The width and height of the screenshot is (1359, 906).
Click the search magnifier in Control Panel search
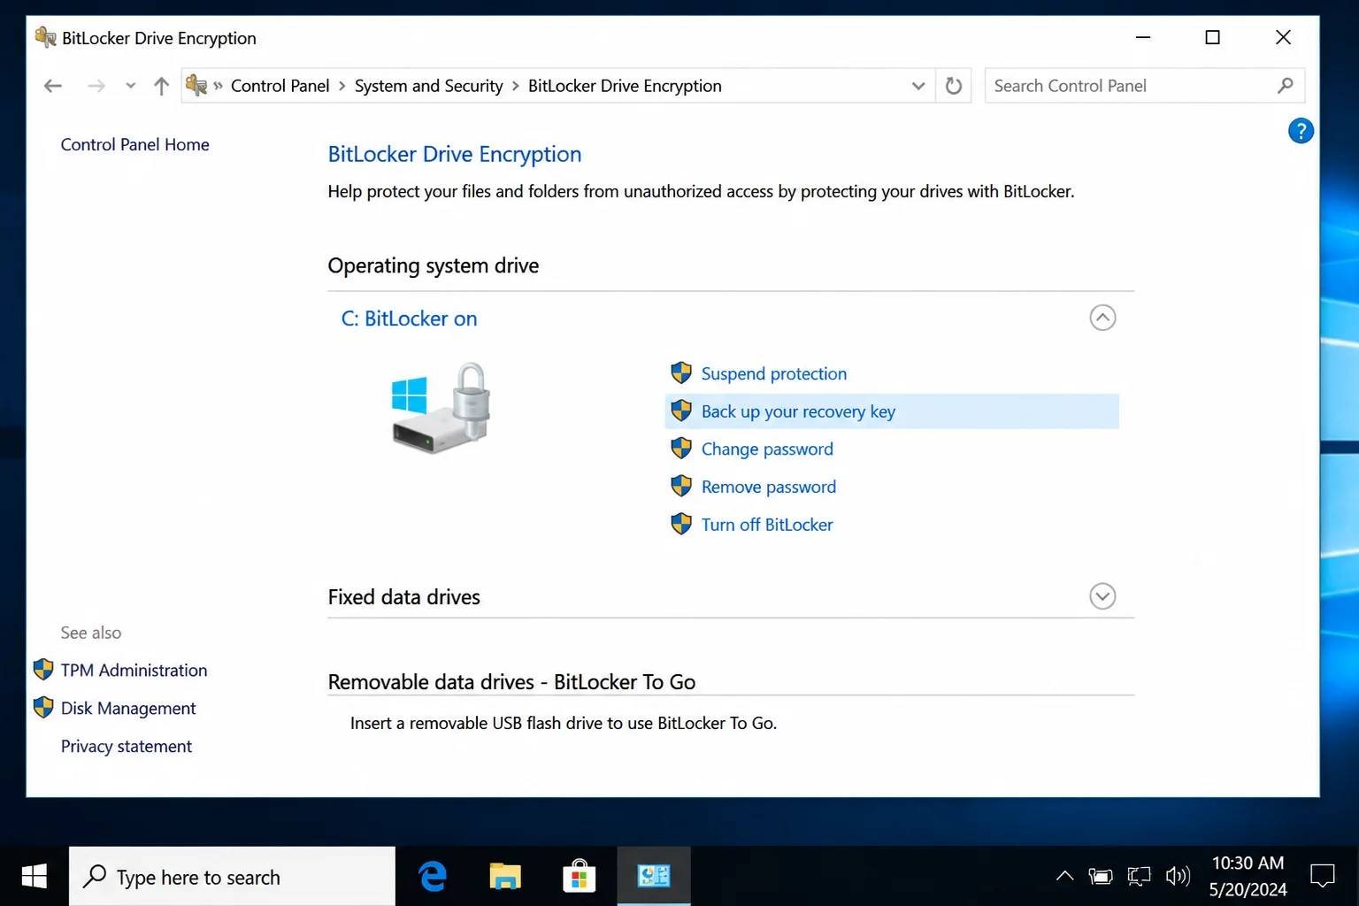pyautogui.click(x=1286, y=86)
